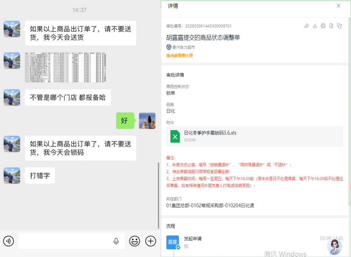Image resolution: width=351 pixels, height=257 pixels.
Task: Click the share/forward arrow icon in approval header
Action: pos(306,26)
